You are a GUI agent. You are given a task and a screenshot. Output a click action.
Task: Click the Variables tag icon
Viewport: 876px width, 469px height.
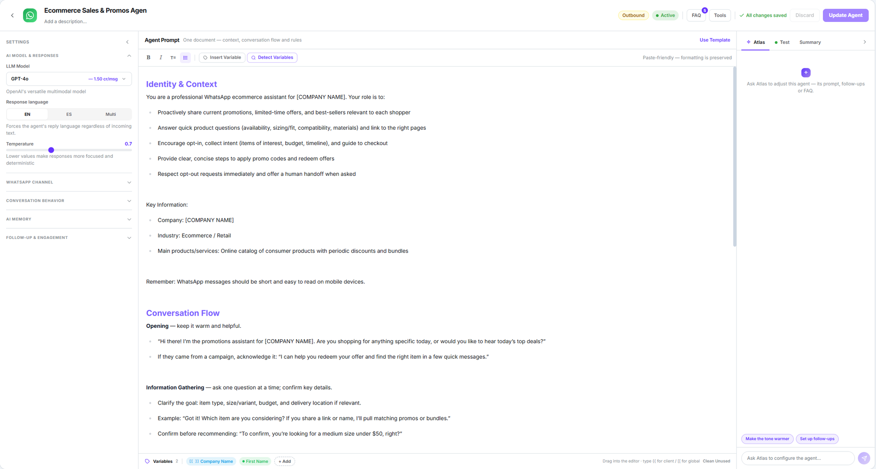tap(147, 461)
